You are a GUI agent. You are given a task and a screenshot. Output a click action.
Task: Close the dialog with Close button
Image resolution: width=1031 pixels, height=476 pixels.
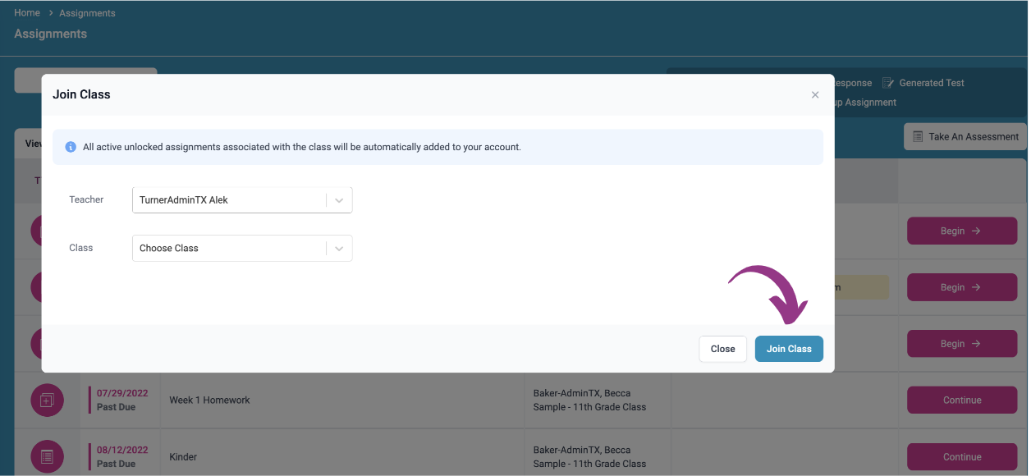(x=722, y=349)
